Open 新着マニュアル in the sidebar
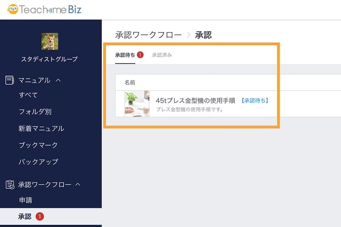Viewport: 341px width, 227px height. pos(41,128)
